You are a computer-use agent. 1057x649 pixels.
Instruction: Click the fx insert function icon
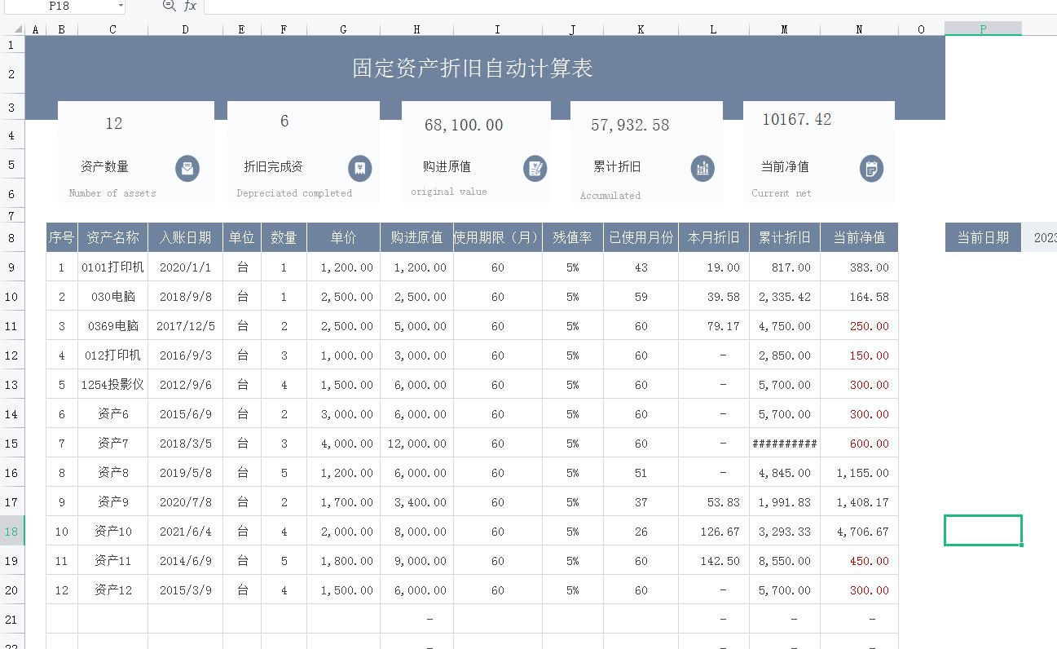[190, 6]
